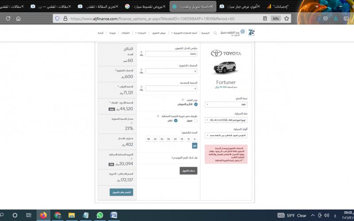The width and height of the screenshot is (354, 221).
Task: Click the down payment input field
Action: click(171, 88)
